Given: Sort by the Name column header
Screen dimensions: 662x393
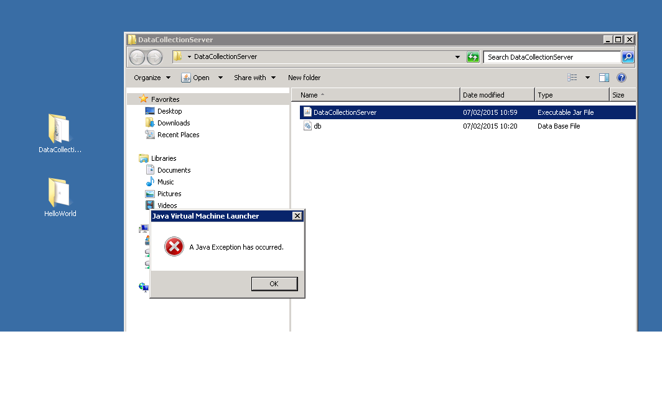Looking at the screenshot, I should pyautogui.click(x=375, y=95).
